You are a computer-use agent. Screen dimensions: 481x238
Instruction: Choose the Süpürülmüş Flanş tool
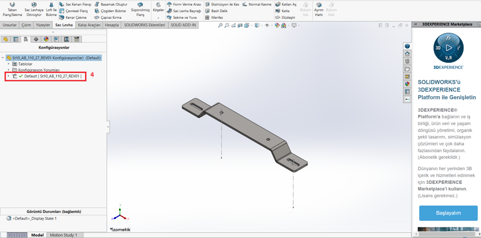(140, 9)
